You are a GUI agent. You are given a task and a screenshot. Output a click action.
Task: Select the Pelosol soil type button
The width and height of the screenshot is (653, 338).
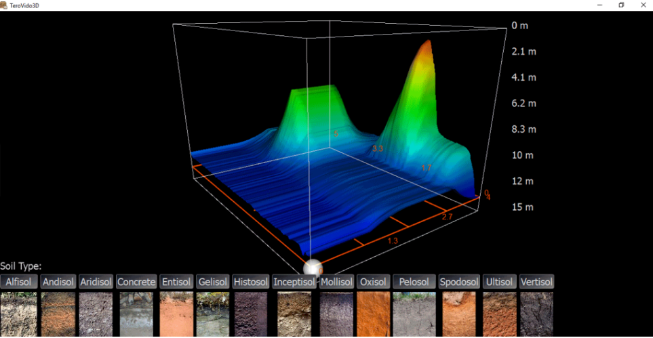414,282
